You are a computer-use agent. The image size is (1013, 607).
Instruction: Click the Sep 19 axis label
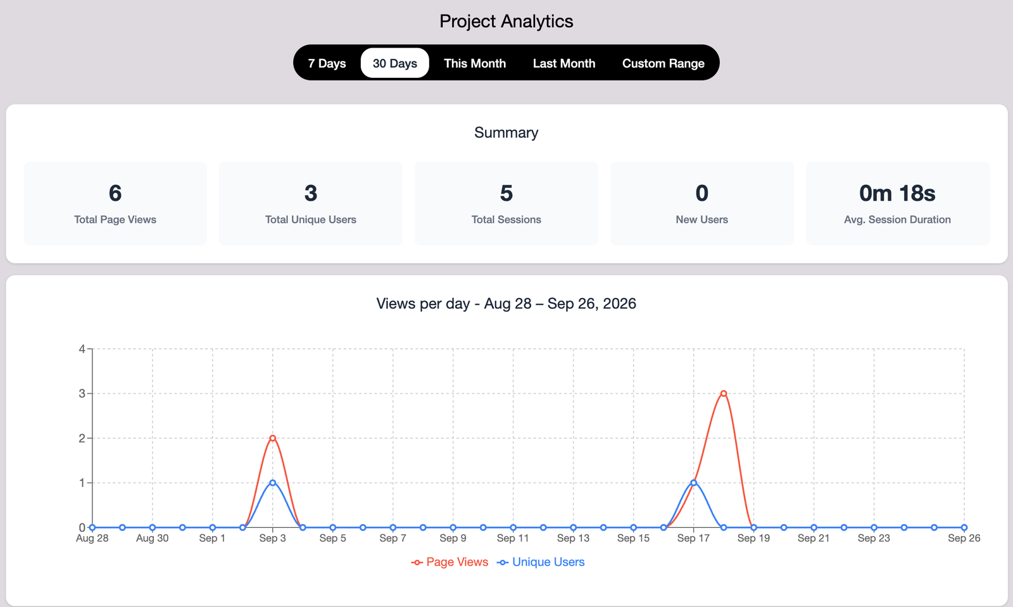pos(753,538)
